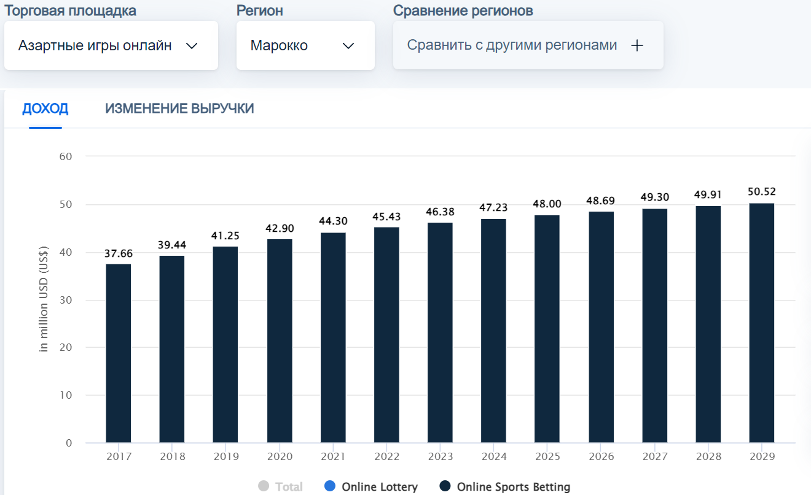Click the dark Online Sports Betting legend dot

pyautogui.click(x=445, y=486)
